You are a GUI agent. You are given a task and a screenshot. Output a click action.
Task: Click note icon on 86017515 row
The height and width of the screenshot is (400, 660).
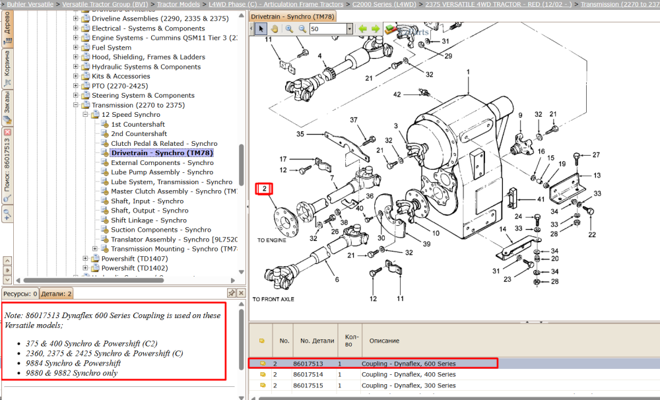click(263, 385)
